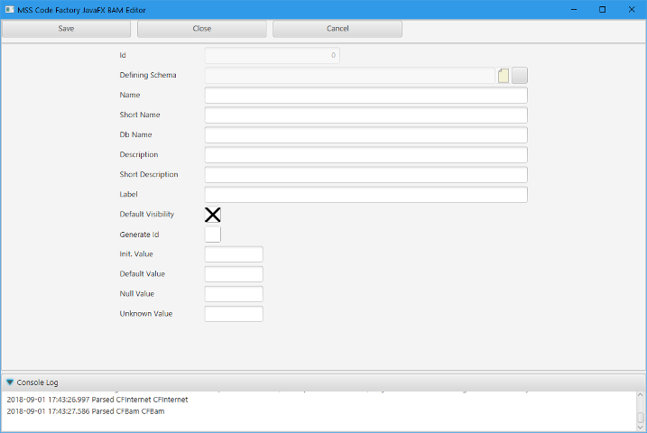Select the Null Value input box
Viewport: 647px width, 433px height.
click(234, 294)
